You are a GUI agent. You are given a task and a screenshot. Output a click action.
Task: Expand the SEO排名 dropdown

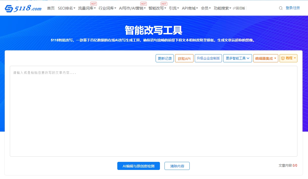coord(66,8)
